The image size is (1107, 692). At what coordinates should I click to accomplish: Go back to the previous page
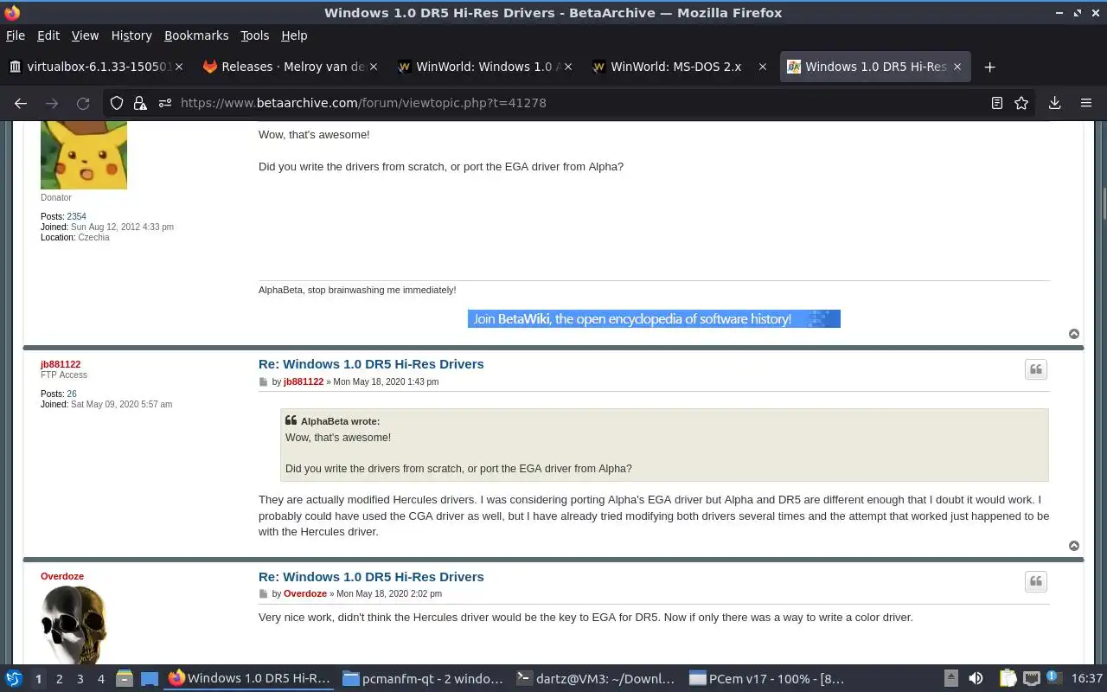click(21, 103)
